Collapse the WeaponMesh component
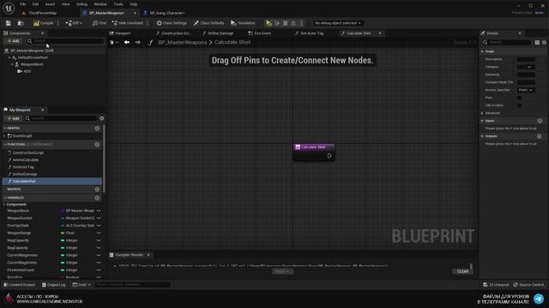This screenshot has width=549, height=308. coord(12,64)
